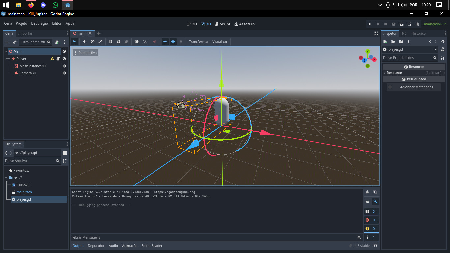Open sun and environment settings menu
This screenshot has width=450, height=253.
point(181,42)
